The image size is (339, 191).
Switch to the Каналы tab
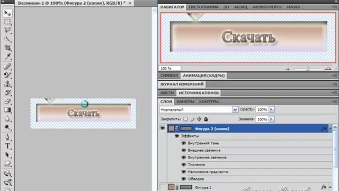(185, 101)
